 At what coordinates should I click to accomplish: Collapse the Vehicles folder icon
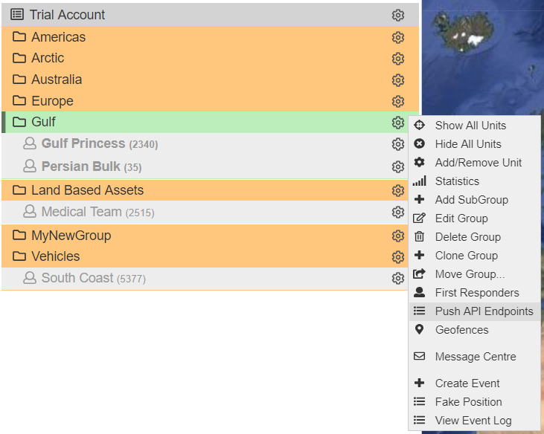pyautogui.click(x=19, y=256)
